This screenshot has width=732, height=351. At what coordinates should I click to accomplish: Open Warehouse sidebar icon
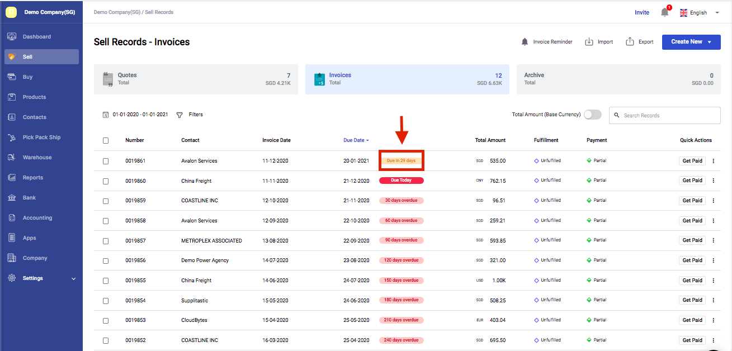pos(12,158)
